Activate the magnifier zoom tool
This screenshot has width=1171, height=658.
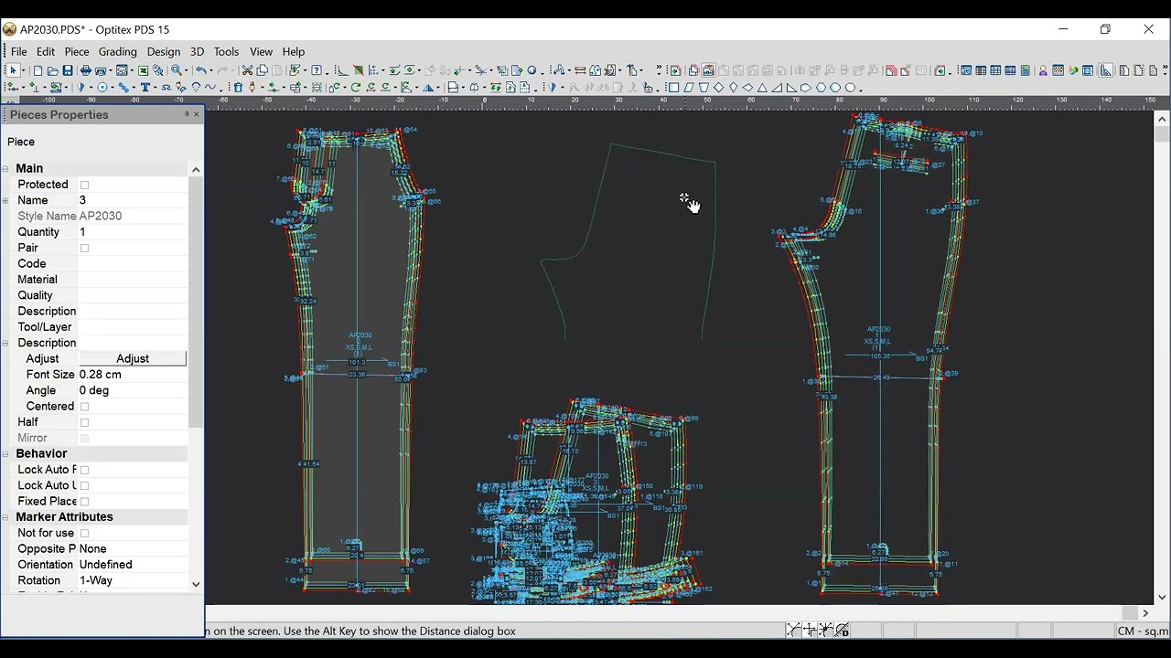[x=177, y=70]
